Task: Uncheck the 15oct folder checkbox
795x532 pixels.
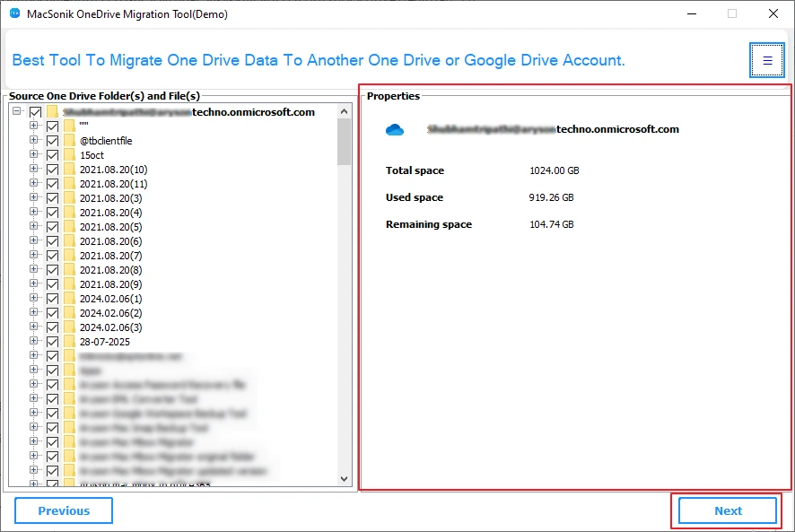Action: click(52, 155)
